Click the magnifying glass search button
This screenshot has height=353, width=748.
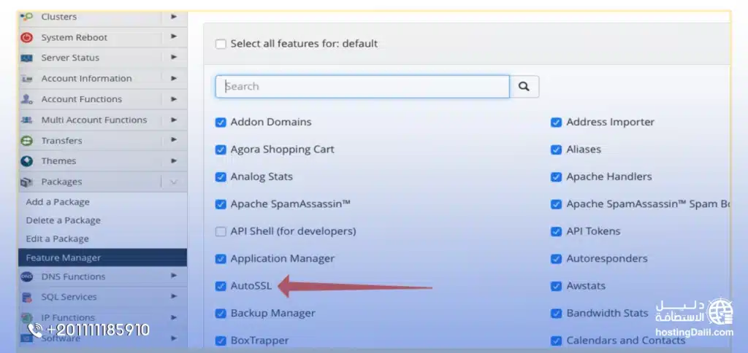[524, 86]
